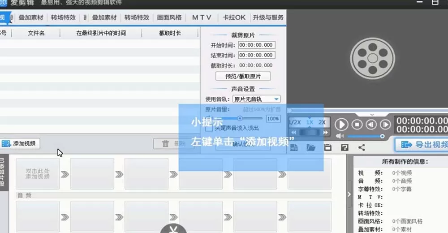Image resolution: width=448 pixels, height=233 pixels.
Task: Click the film reel icon in the preview area
Action: pos(373,59)
